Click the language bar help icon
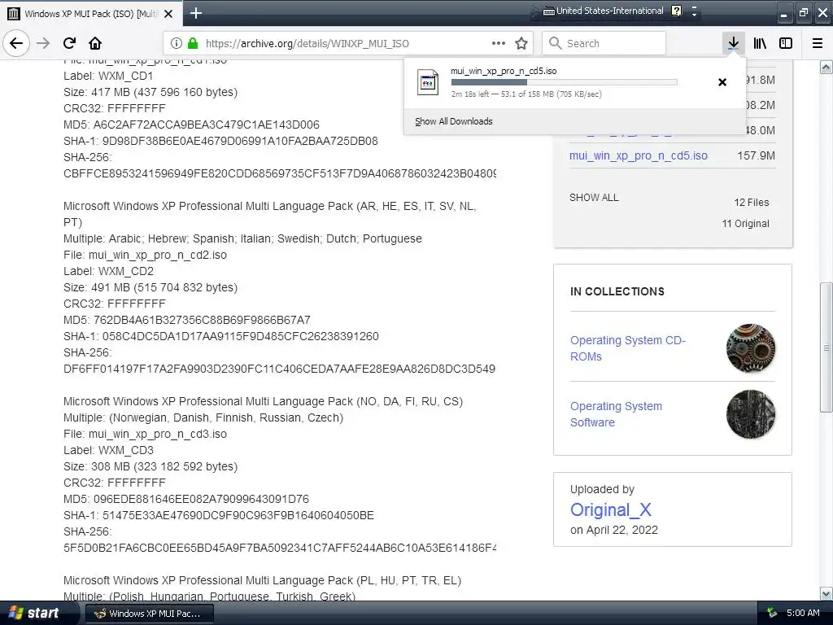This screenshot has width=833, height=625. click(676, 11)
